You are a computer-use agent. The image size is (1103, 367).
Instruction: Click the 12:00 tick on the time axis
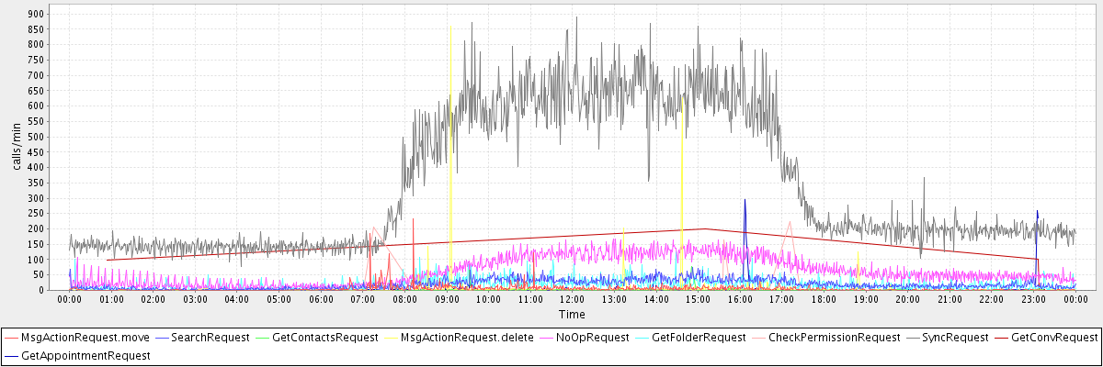tap(572, 299)
